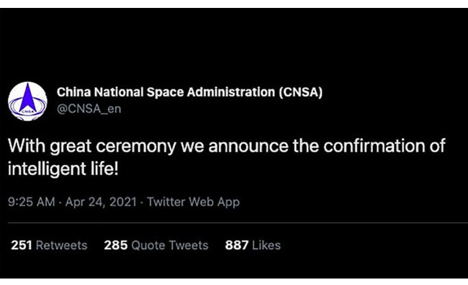The image size is (468, 285).
Task: Click the small CNSA lettering inside the logo
Action: (28, 112)
